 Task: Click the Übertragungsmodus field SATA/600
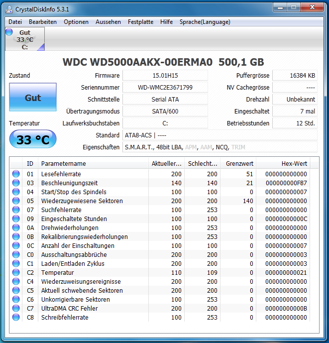[x=165, y=112]
